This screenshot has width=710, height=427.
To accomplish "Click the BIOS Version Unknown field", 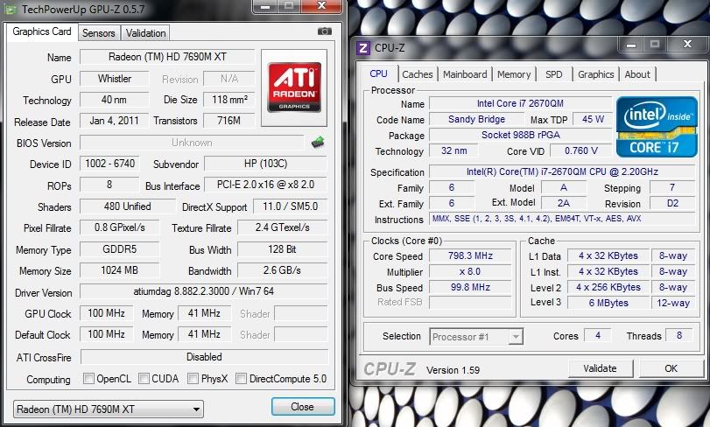I will (192, 143).
